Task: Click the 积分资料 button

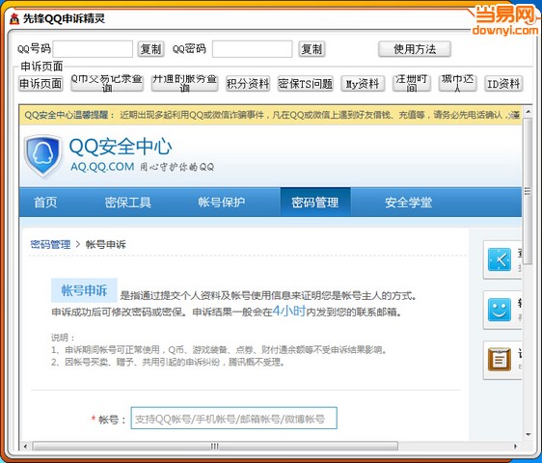Action: pyautogui.click(x=248, y=84)
